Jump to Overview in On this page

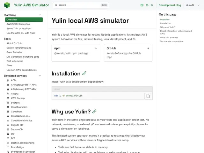165,19
